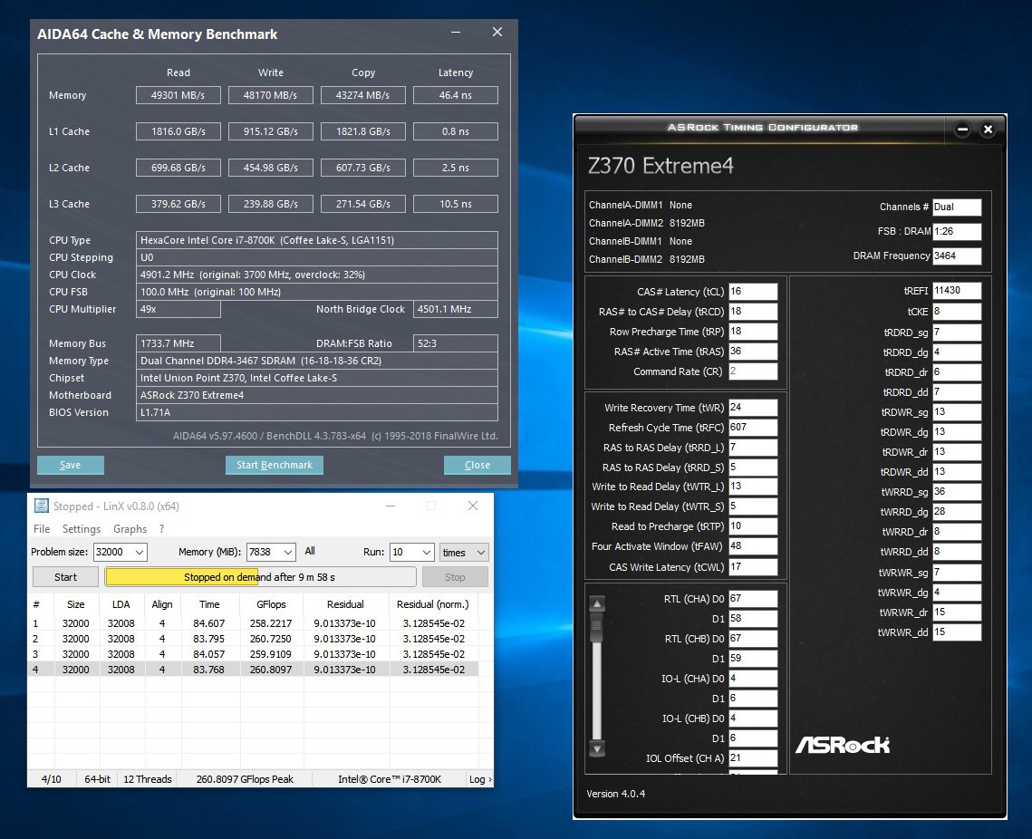Minimize the AIDA64 benchmark window
This screenshot has width=1032, height=839.
pyautogui.click(x=456, y=33)
